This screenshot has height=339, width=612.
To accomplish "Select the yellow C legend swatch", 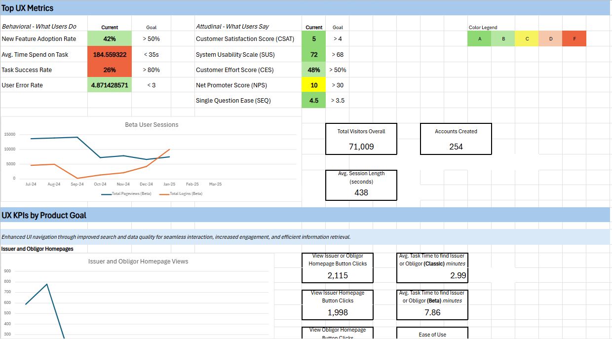I will 527,39.
